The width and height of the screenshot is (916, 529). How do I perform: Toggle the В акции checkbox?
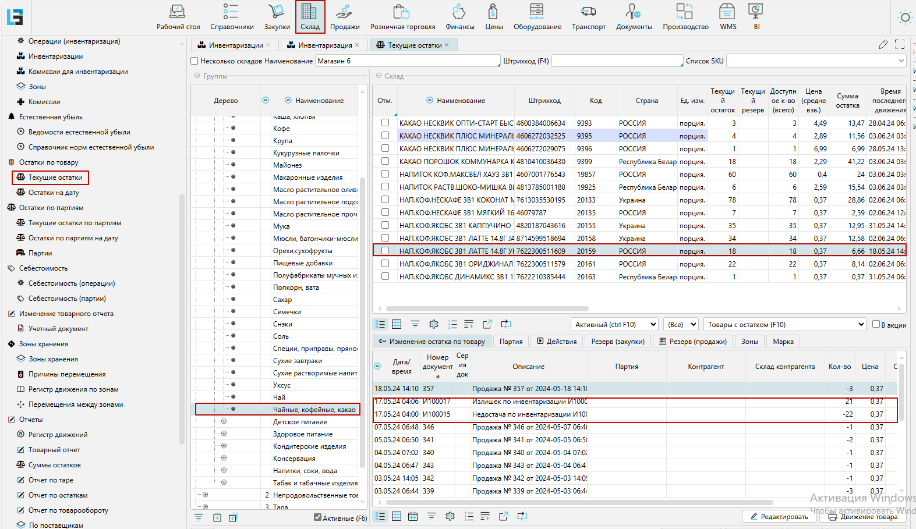coord(876,324)
